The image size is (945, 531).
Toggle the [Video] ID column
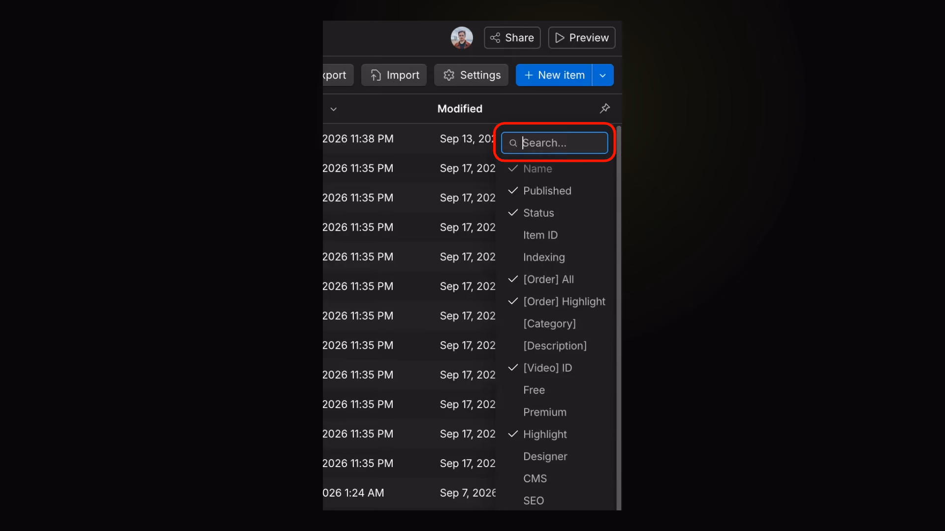tap(555, 368)
